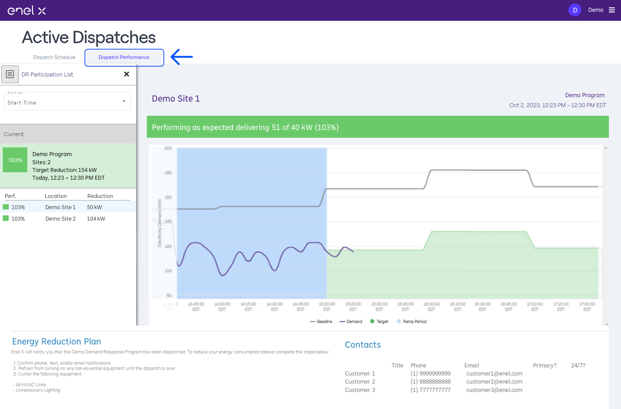Viewport: 621px width, 409px height.
Task: Click the chart scrollbar up arrow
Action: [x=605, y=148]
